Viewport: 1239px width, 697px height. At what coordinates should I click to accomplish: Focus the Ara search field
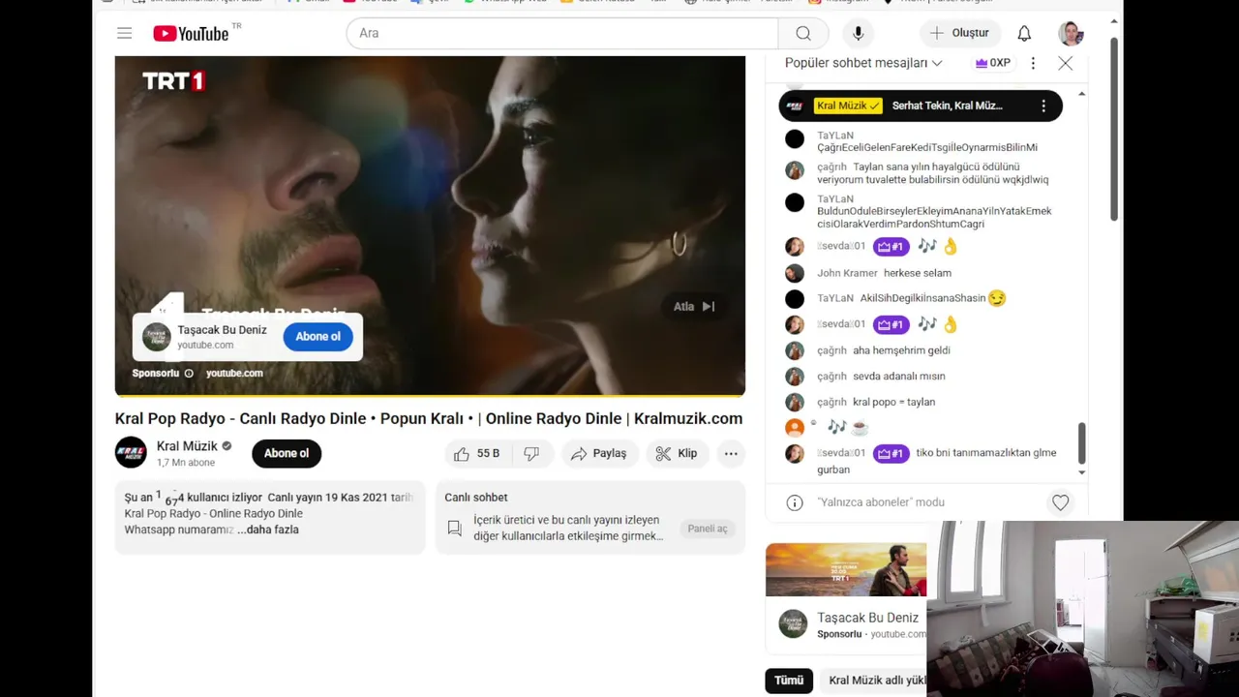click(562, 33)
